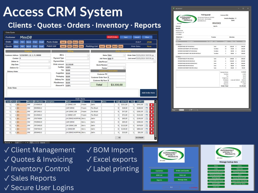Viewport: 258px width, 193px height.
Task: Delete the F097N010 order item row
Action: pyautogui.click(x=151, y=129)
